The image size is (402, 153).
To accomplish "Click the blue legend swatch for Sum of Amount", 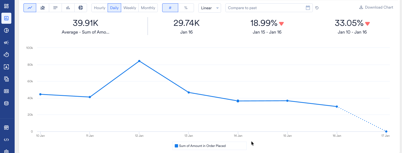I will [x=176, y=146].
